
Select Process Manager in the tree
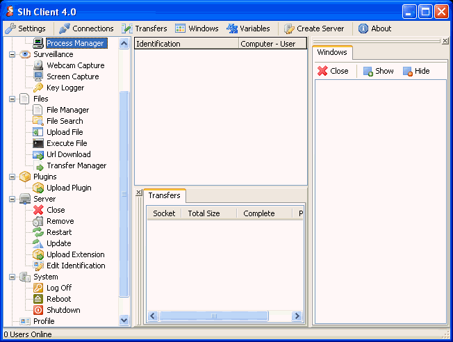(75, 43)
